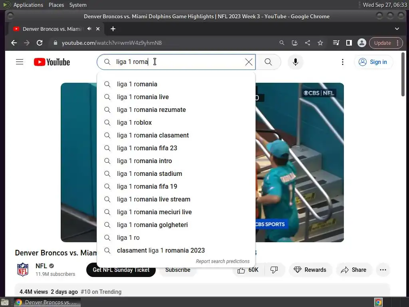Open YouTube settings three-dot menu
Screen dimensions: 409x307
pyautogui.click(x=342, y=62)
